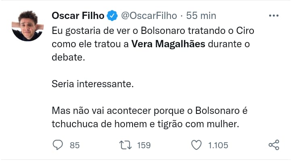Open the three-dot more options menu
The width and height of the screenshot is (291, 162).
[274, 16]
